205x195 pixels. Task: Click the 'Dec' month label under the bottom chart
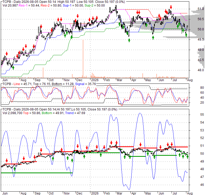[x=79, y=193]
